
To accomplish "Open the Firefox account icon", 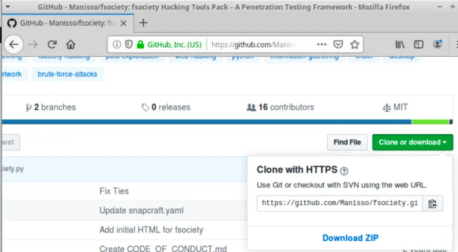I will tap(438, 44).
